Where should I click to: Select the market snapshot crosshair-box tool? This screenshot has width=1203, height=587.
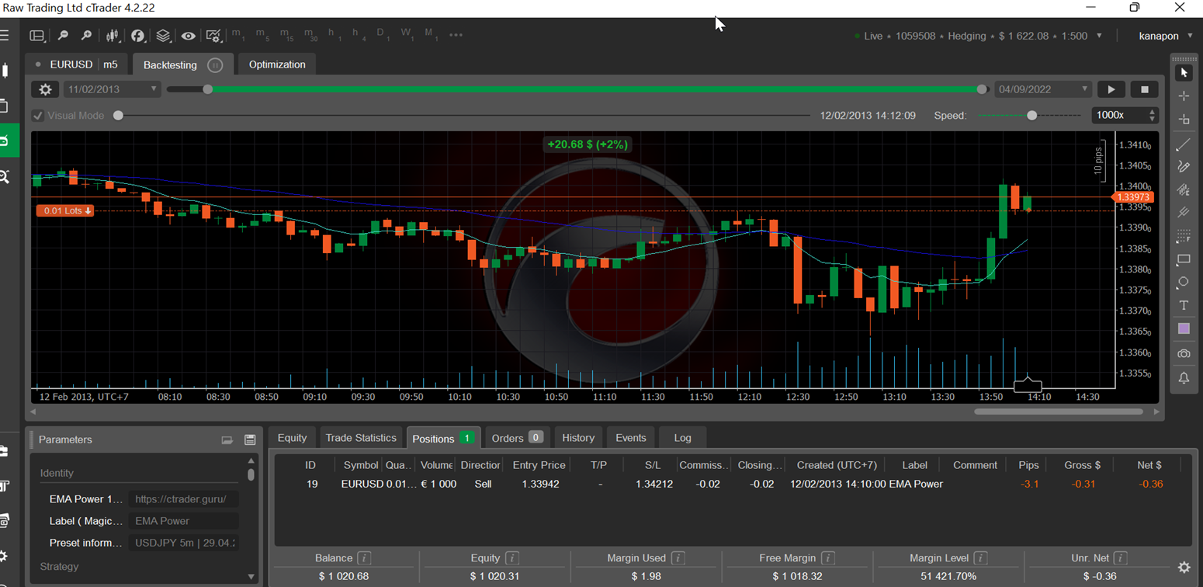(1184, 120)
